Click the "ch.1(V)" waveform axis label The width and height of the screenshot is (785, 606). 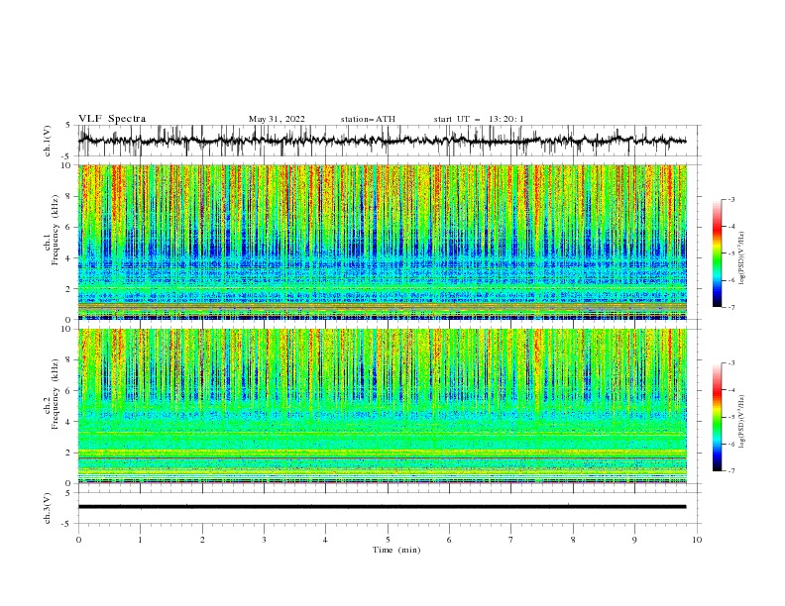[x=48, y=141]
